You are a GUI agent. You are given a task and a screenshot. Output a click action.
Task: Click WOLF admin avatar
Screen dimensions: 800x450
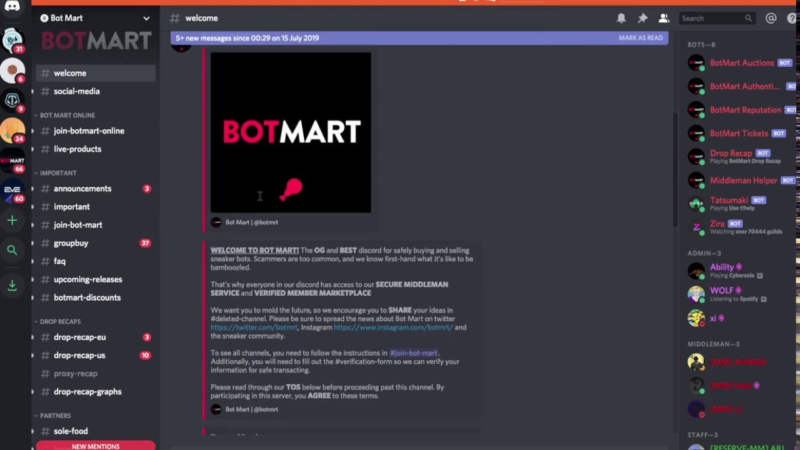coord(696,294)
